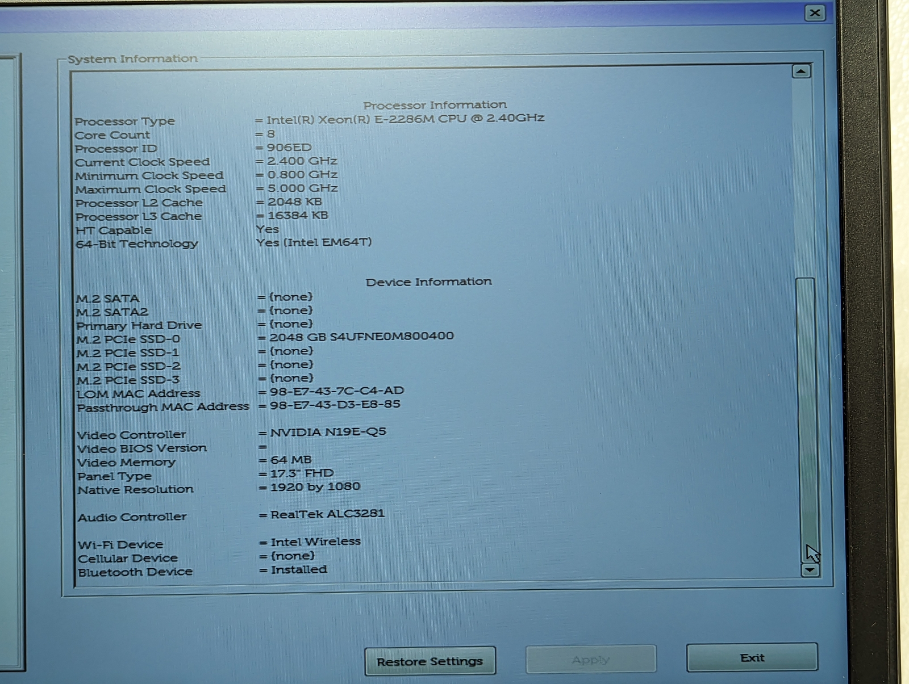This screenshot has width=909, height=684.
Task: Click the System Information group title
Action: (133, 59)
